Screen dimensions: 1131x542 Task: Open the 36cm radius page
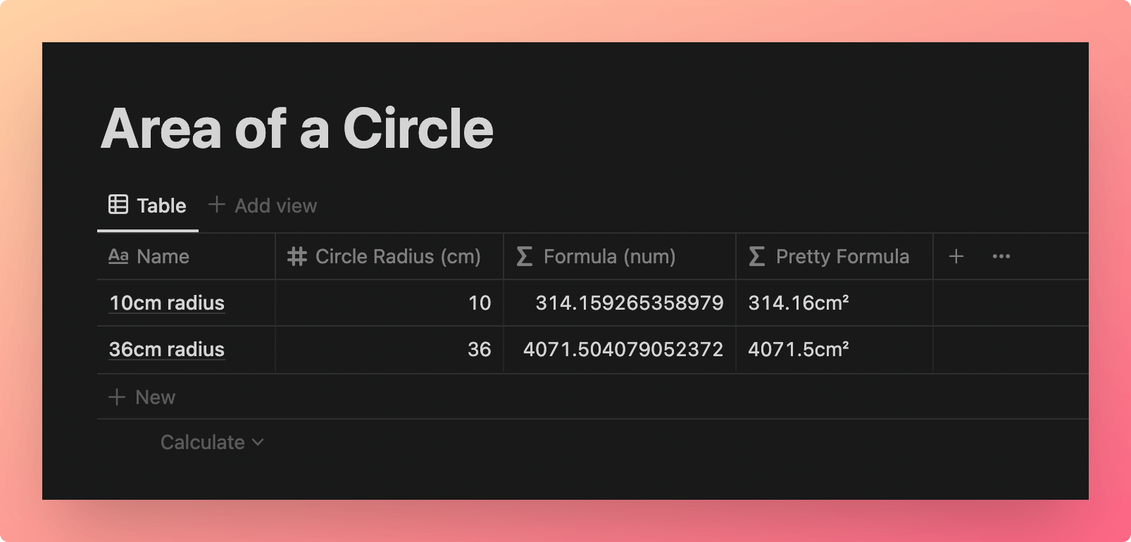167,349
